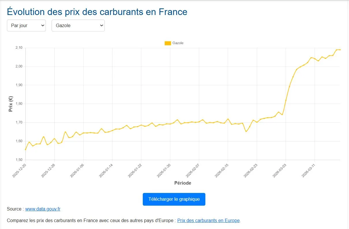Viewport: 349px width, 229px height.
Task: Click the lowest point of the yellow curve
Action: (25, 150)
